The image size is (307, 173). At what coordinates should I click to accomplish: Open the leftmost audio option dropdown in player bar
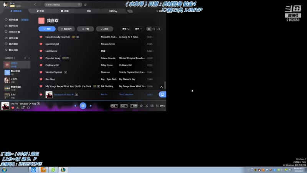point(114,106)
